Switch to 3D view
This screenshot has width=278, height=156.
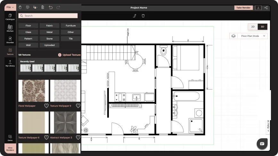click(262, 27)
